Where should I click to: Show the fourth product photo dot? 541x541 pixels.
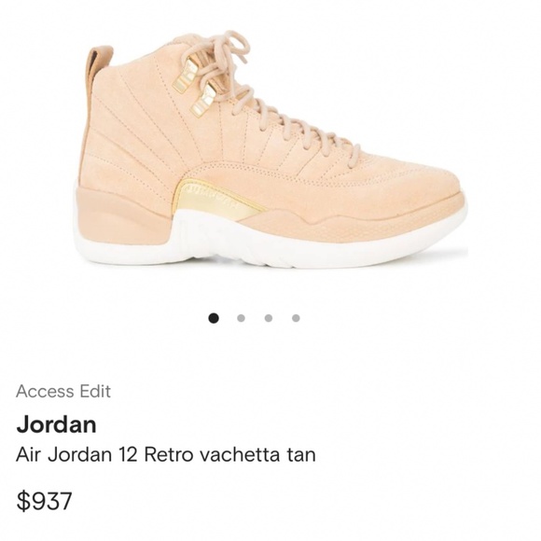pyautogui.click(x=296, y=318)
